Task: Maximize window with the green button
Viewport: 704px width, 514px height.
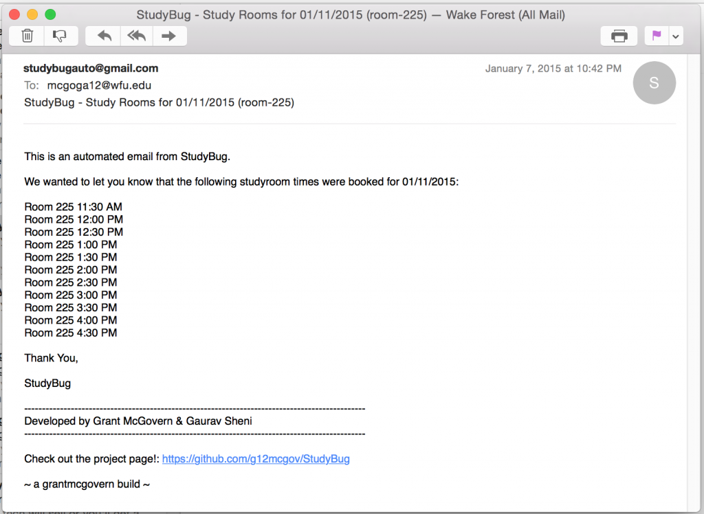Action: [x=50, y=14]
